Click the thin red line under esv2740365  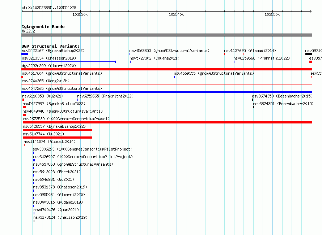click(166, 84)
